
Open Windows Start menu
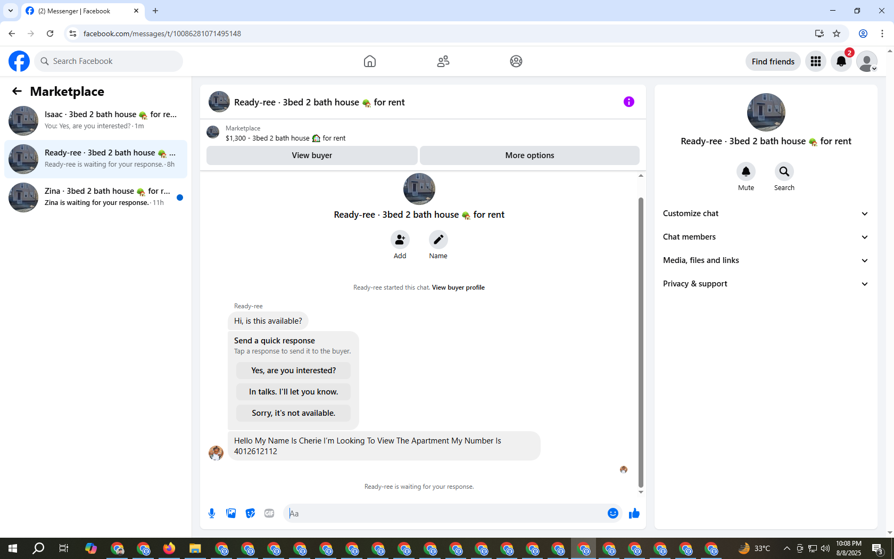coord(13,548)
